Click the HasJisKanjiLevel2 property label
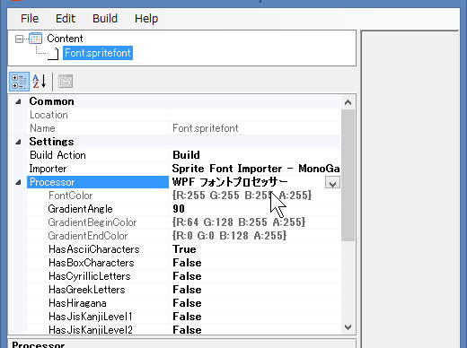 (91, 329)
